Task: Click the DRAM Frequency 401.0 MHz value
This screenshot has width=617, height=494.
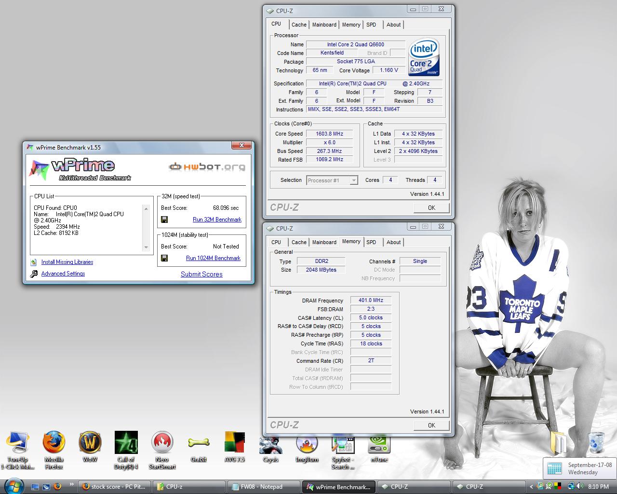Action: (x=371, y=300)
